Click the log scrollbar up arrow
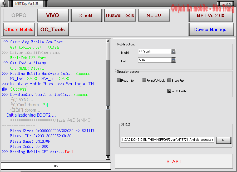237x172 pixels. point(108,41)
